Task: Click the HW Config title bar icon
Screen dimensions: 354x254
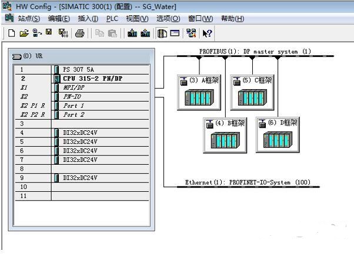Action: point(7,6)
